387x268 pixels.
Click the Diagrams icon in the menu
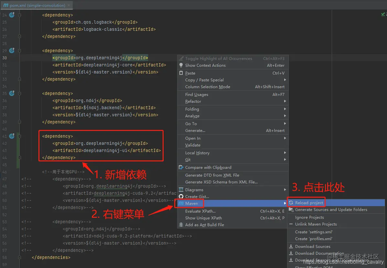181,190
